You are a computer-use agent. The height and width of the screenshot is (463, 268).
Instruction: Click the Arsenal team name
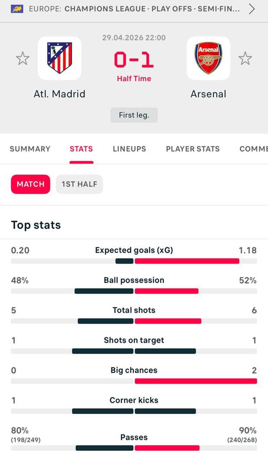click(208, 94)
